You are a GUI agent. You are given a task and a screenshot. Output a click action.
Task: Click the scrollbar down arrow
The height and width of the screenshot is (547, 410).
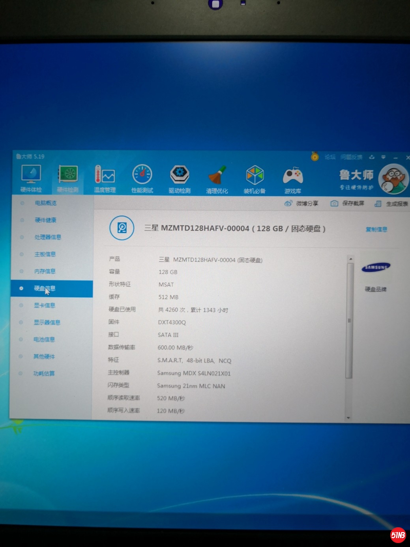[x=348, y=417]
